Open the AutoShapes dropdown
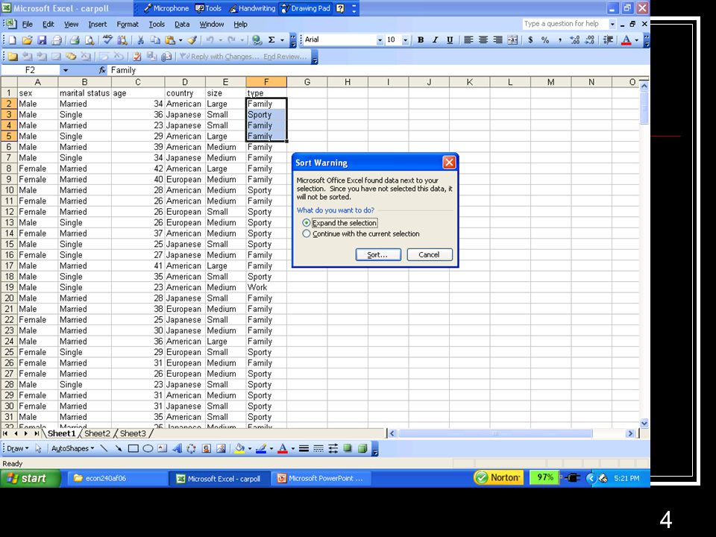 [72, 448]
